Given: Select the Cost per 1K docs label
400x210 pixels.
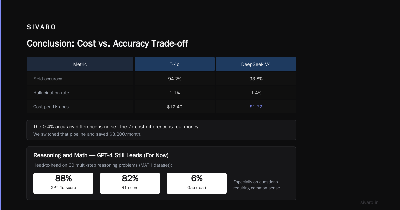Looking at the screenshot, I should [x=51, y=107].
